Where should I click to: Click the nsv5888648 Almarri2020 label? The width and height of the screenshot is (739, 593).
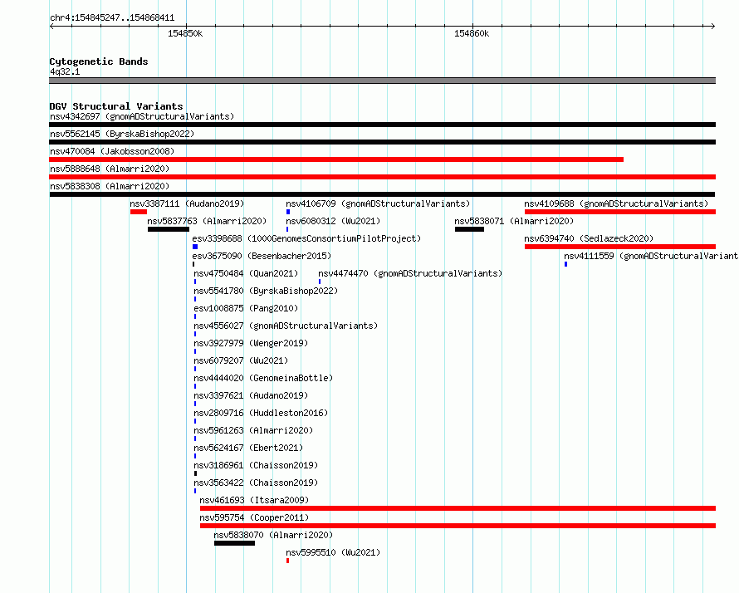click(110, 169)
